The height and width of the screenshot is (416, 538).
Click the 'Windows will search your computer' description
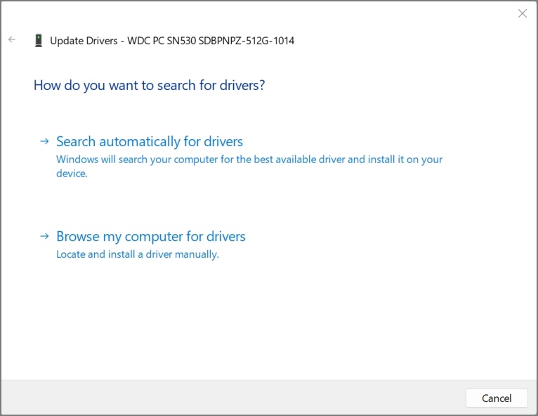tap(140, 160)
